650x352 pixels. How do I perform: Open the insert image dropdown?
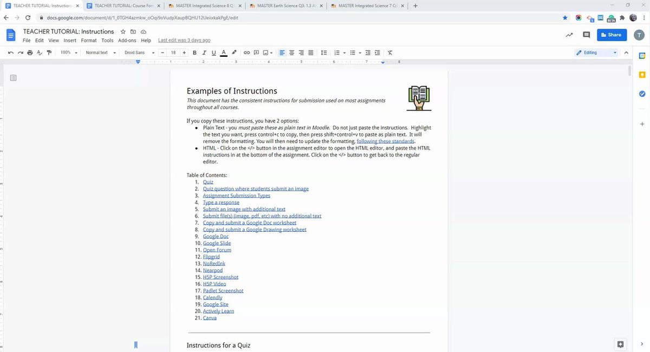pos(268,53)
